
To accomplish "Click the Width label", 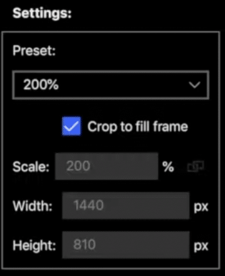I will pos(33,206).
